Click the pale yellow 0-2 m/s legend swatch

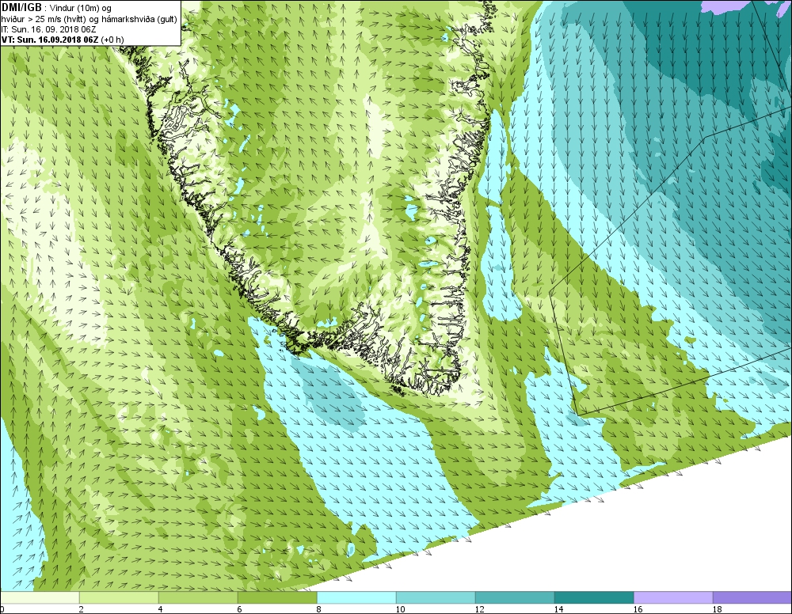[x=40, y=597]
